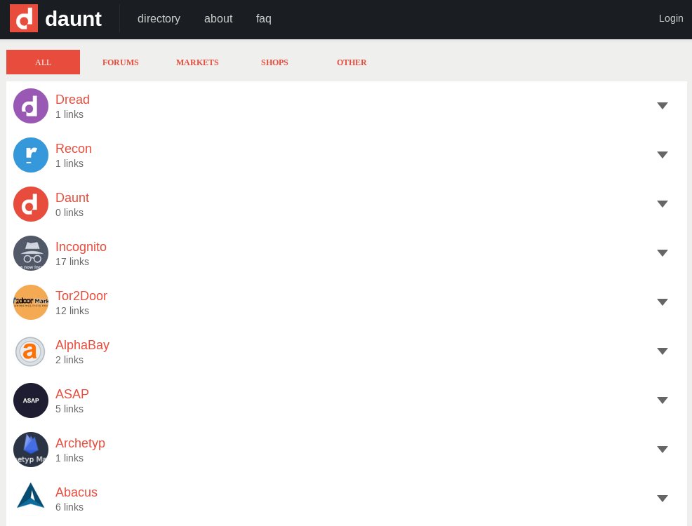Switch to the MARKETS tab
The image size is (692, 526).
pos(197,62)
